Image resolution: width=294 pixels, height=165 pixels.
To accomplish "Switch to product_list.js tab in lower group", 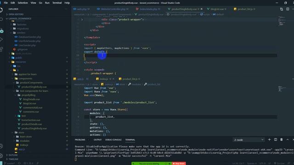I will tap(130, 79).
